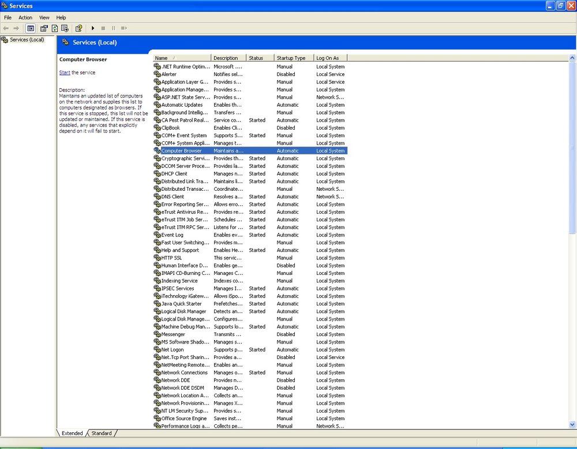This screenshot has height=449, width=577.
Task: Click the gear icon beside Messenger
Action: 157,334
